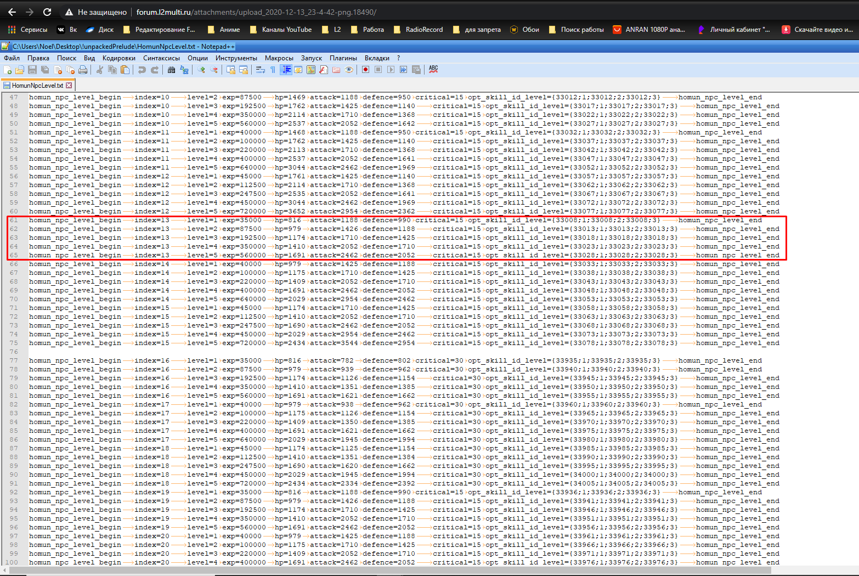Click the Close All documents icon

(x=70, y=70)
